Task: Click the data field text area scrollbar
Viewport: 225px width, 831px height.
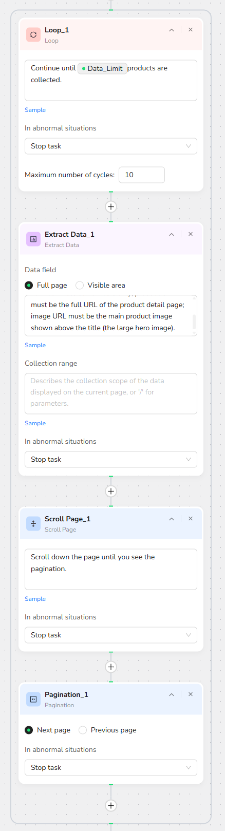Action: pyautogui.click(x=194, y=322)
